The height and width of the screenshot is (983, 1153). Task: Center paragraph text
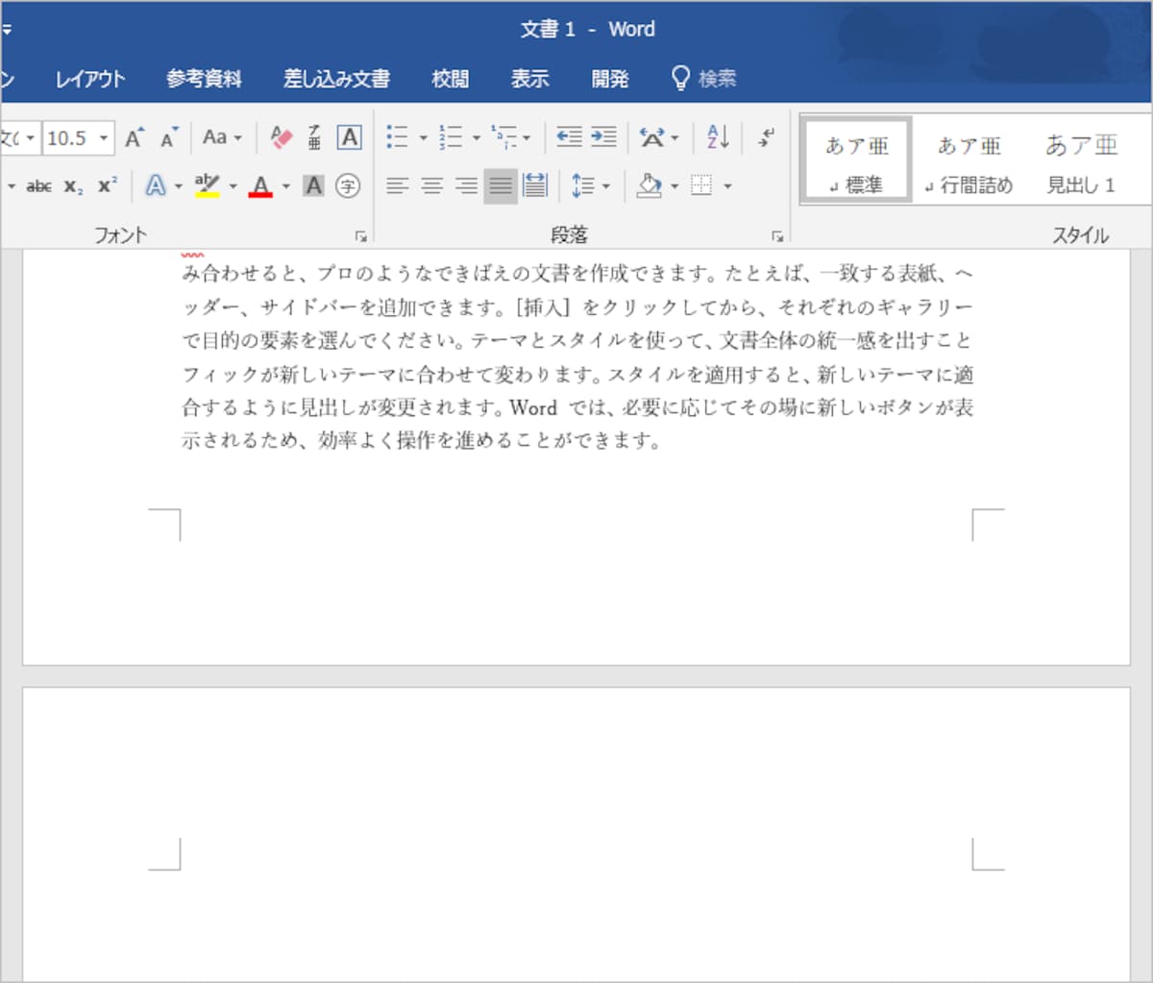pos(431,185)
